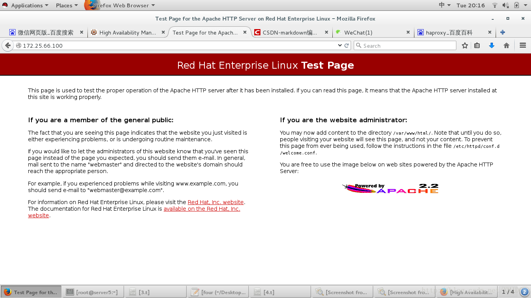Follow the Red Hat, Inc. website link

pyautogui.click(x=216, y=202)
